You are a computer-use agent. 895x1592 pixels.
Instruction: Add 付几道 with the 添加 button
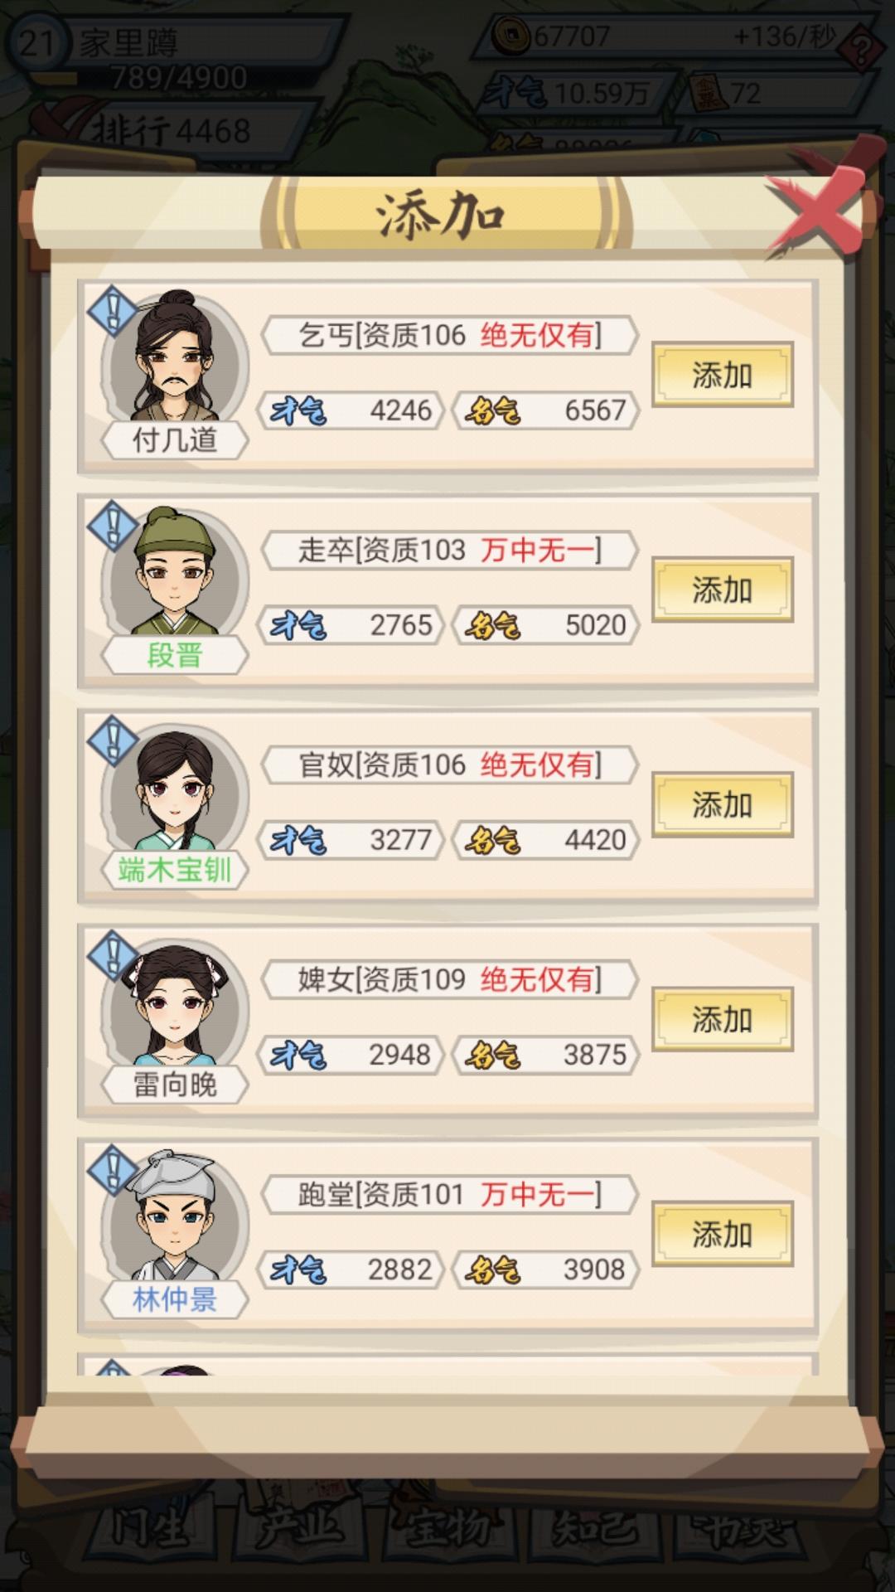click(x=722, y=375)
